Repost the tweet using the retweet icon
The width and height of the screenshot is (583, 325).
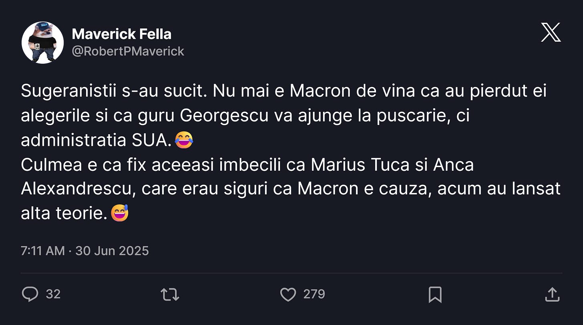(x=170, y=295)
